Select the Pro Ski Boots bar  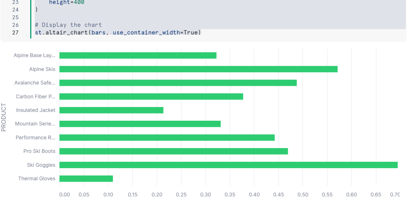[x=174, y=151]
